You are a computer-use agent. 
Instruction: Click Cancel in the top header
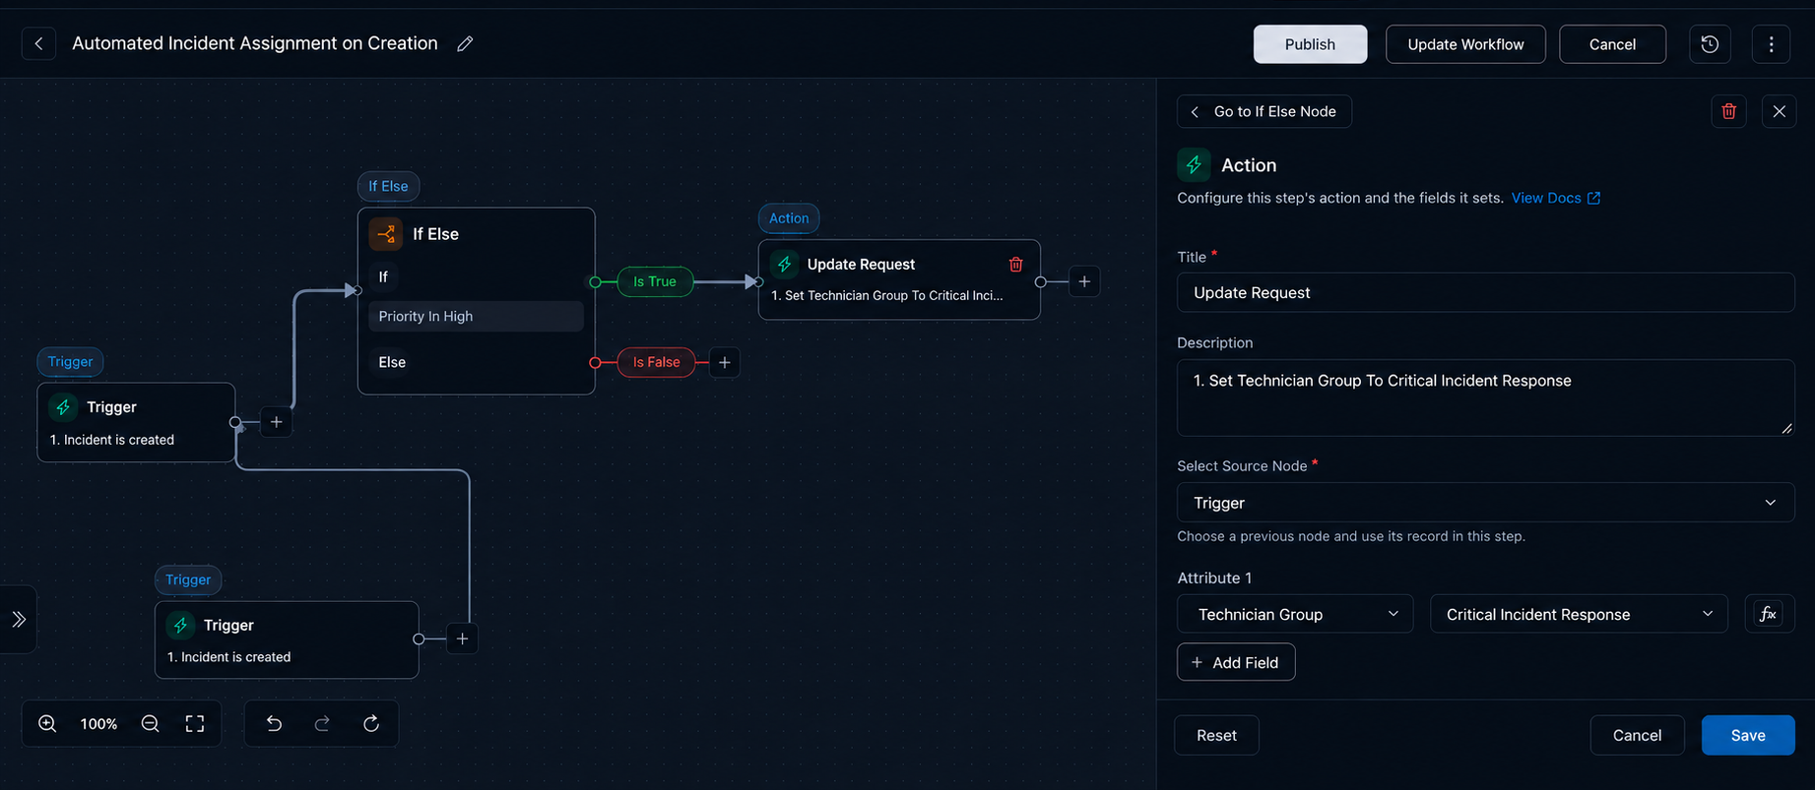click(x=1612, y=44)
